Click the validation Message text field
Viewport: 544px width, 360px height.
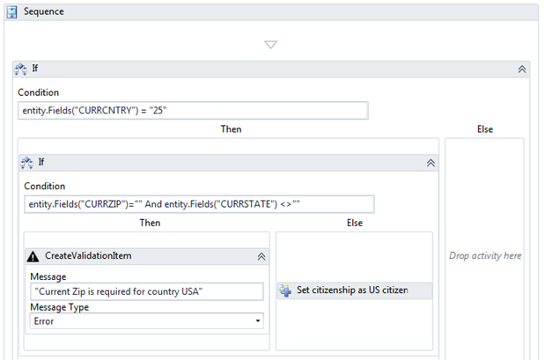pyautogui.click(x=145, y=291)
